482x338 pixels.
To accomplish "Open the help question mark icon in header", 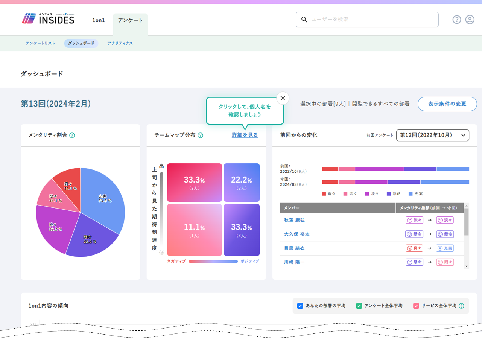I will click(457, 20).
